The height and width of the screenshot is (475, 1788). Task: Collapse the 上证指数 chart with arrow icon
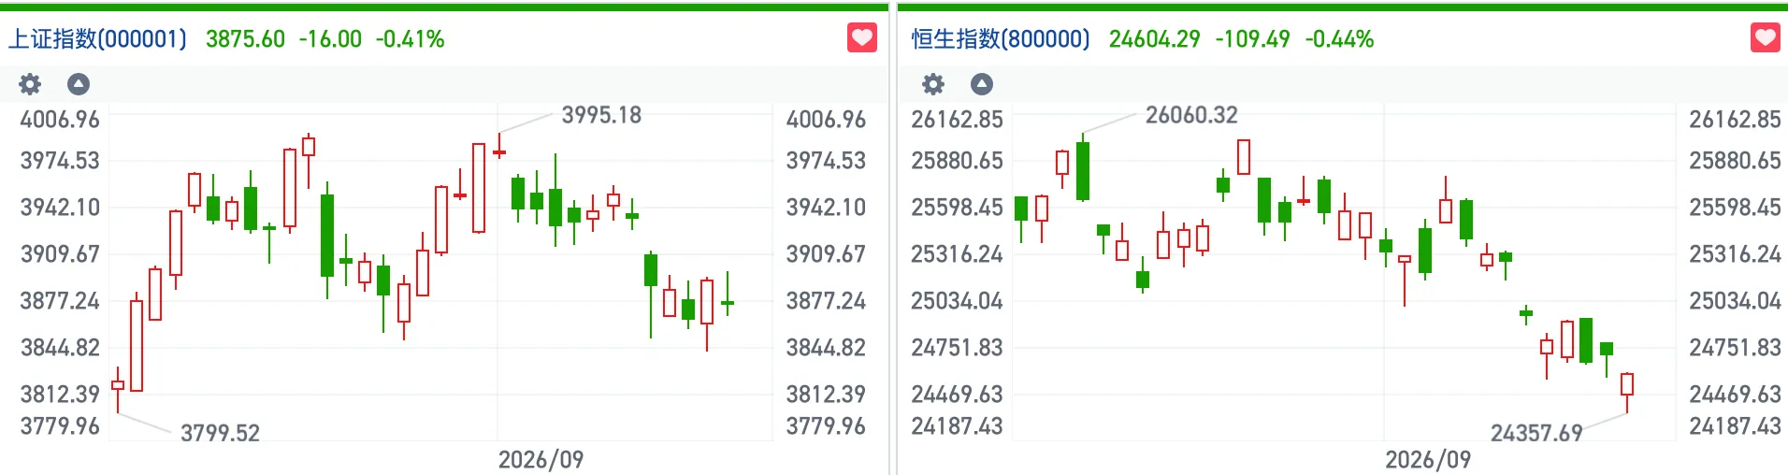(x=79, y=84)
